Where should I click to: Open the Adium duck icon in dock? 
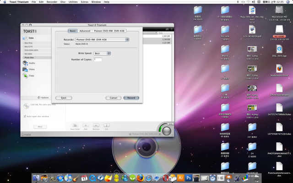pos(116,178)
